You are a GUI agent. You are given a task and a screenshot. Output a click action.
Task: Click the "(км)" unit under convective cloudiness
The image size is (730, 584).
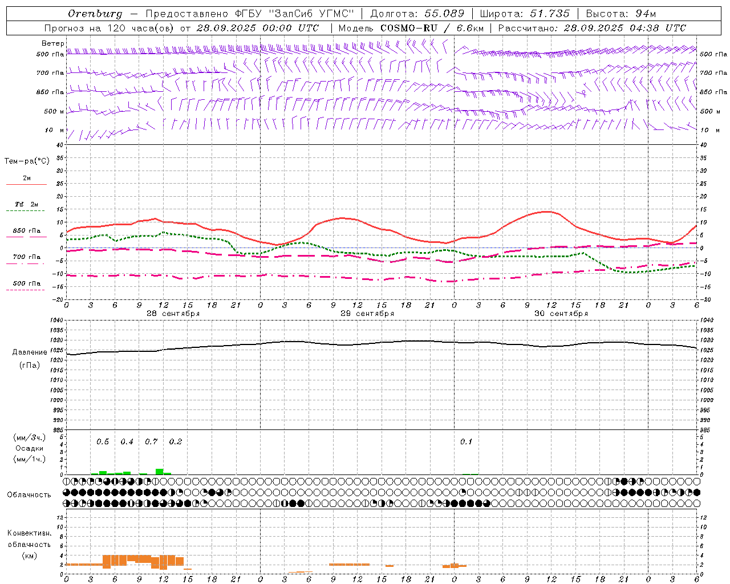coord(30,555)
